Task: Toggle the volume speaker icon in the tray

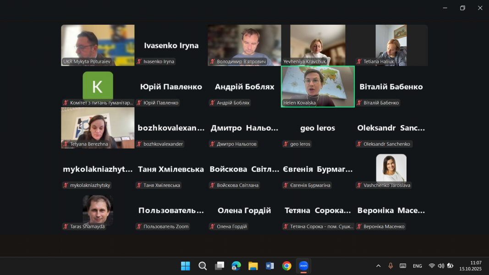Action: (x=441, y=266)
